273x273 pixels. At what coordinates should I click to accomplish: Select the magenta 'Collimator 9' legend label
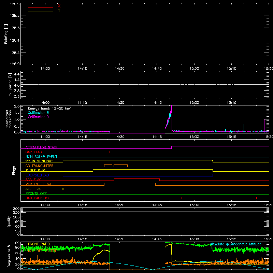tap(38, 117)
